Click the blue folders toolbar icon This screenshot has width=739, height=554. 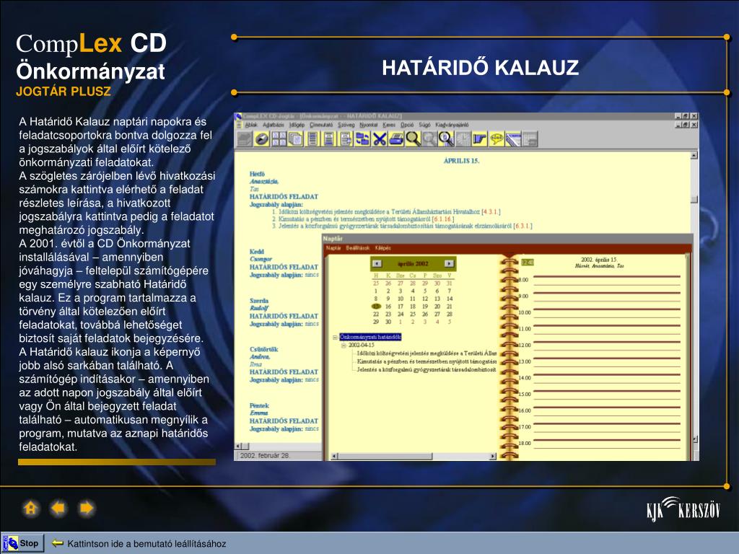pyautogui.click(x=362, y=139)
